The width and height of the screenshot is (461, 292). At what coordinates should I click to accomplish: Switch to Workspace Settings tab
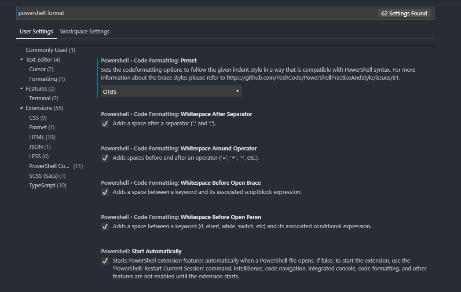pyautogui.click(x=85, y=31)
